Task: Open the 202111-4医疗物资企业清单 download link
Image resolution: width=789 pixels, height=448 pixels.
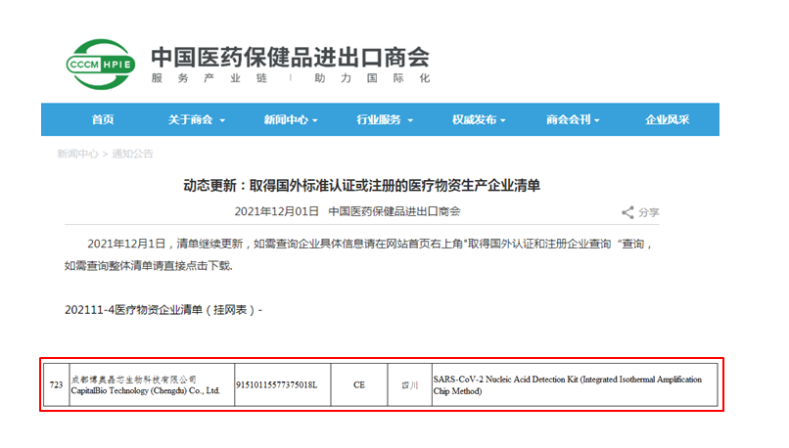Action: 161,310
